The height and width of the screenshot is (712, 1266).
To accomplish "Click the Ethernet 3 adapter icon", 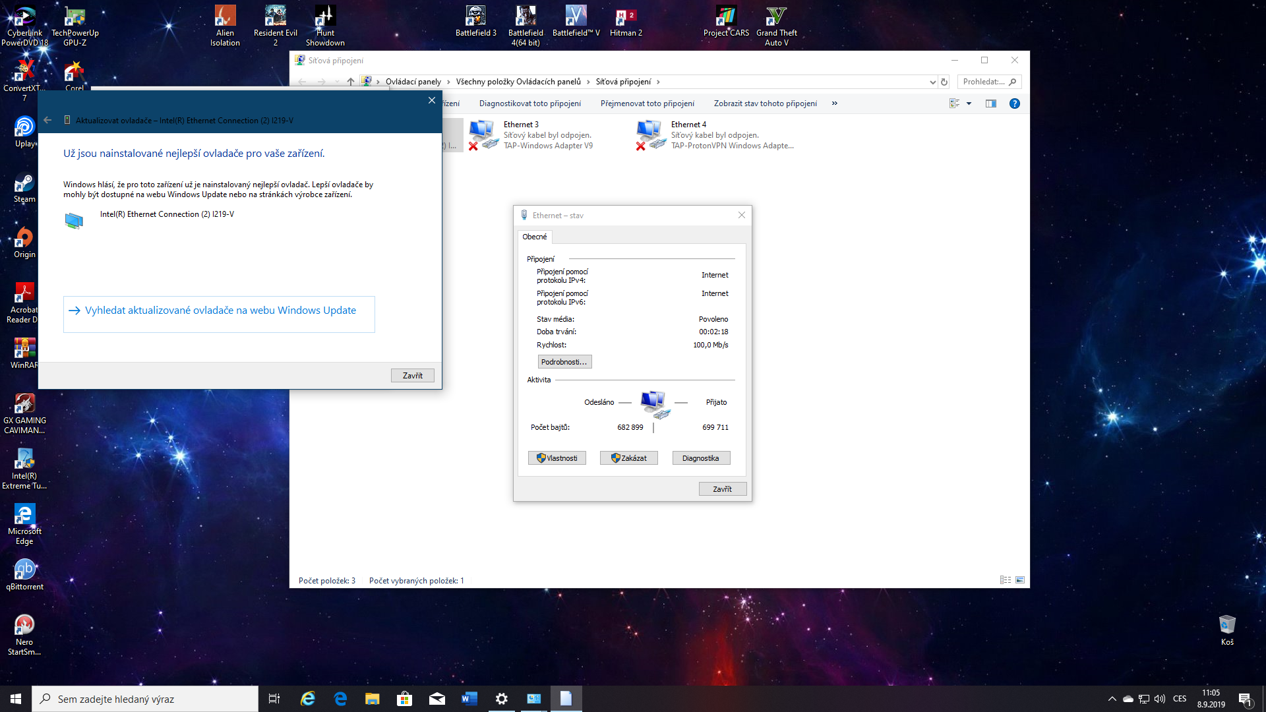I will [483, 134].
